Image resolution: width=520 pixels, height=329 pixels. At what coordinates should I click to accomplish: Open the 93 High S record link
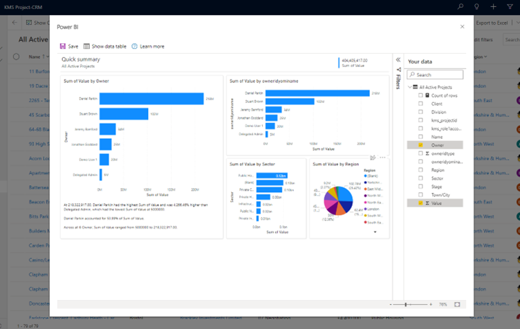coord(39,144)
